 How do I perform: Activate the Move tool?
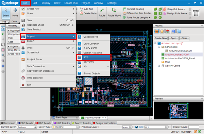click(15, 13)
